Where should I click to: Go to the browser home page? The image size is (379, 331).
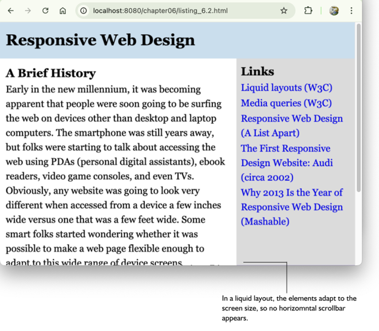pos(62,11)
